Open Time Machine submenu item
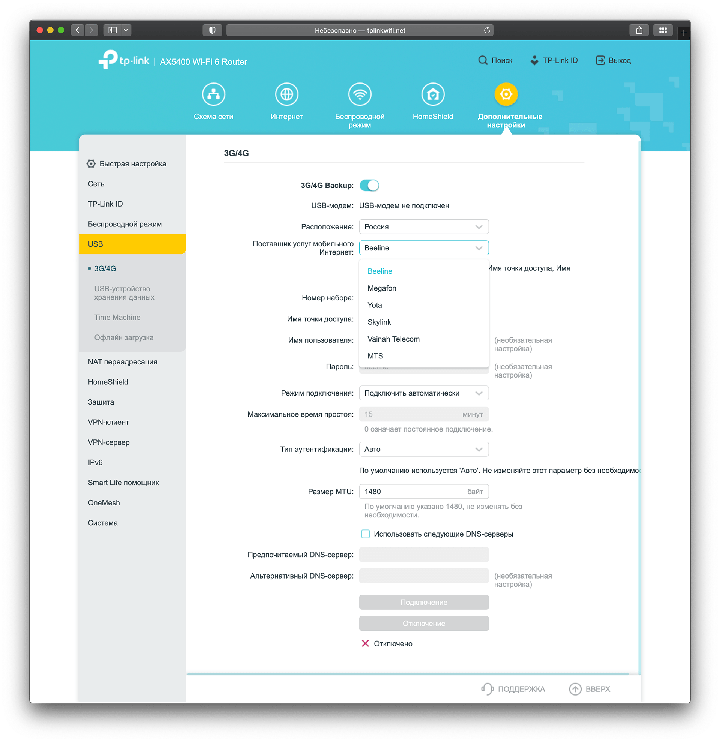The height and width of the screenshot is (742, 720). point(132,317)
